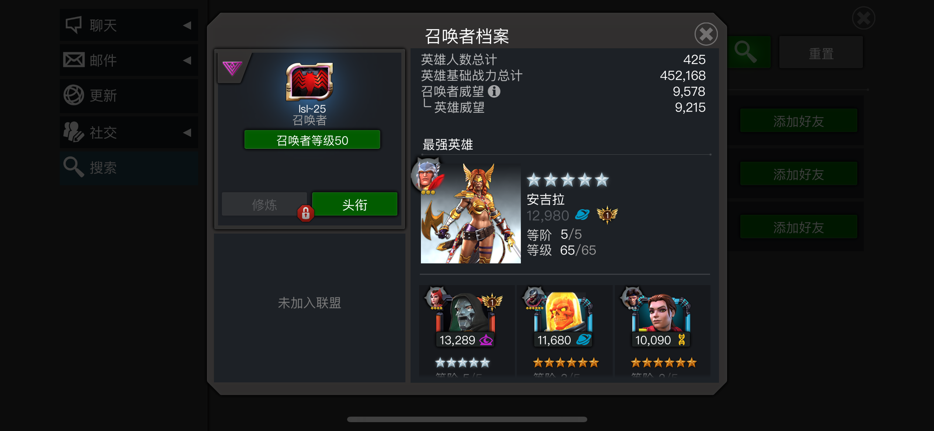The height and width of the screenshot is (431, 934).
Task: Expand the 聊天 menu arrow
Action: tap(187, 25)
